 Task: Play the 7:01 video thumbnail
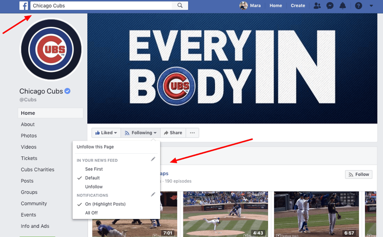pyautogui.click(x=135, y=214)
